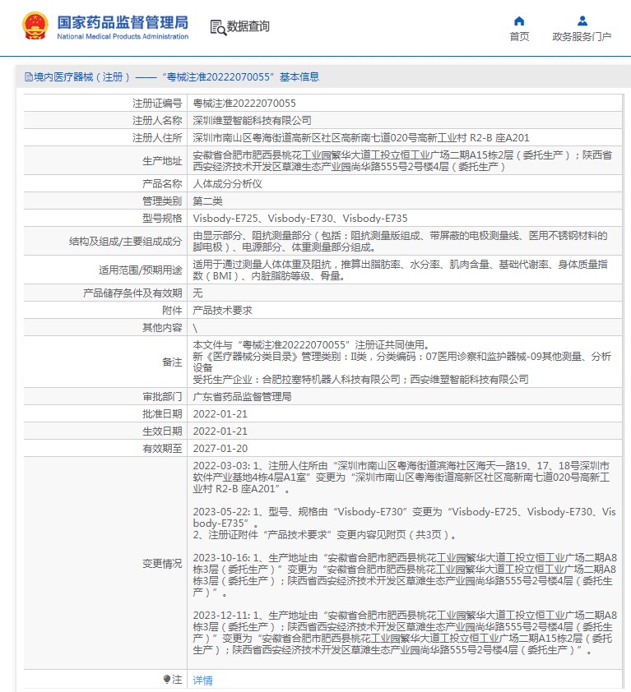Click the 首页 text link
Screen dimensions: 631x692
(x=519, y=37)
